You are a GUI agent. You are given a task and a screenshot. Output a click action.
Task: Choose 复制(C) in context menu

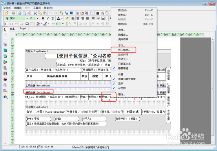[134, 15]
